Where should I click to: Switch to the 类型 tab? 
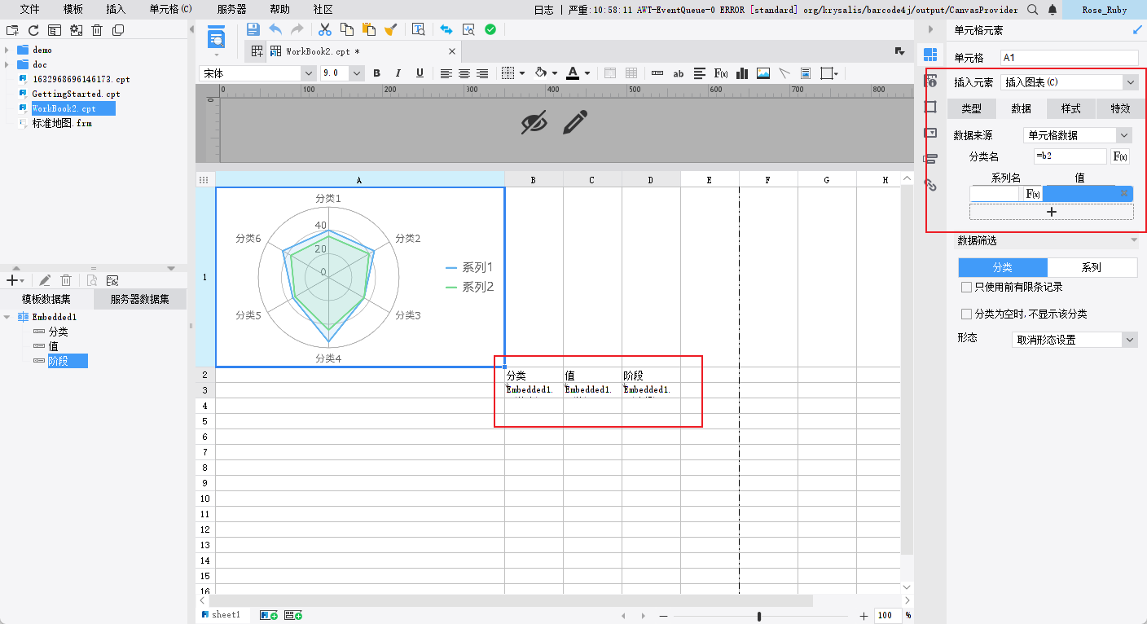[x=972, y=108]
